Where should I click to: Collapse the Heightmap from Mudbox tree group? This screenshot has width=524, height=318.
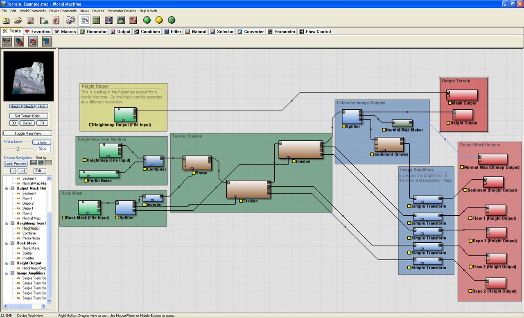pyautogui.click(x=7, y=223)
